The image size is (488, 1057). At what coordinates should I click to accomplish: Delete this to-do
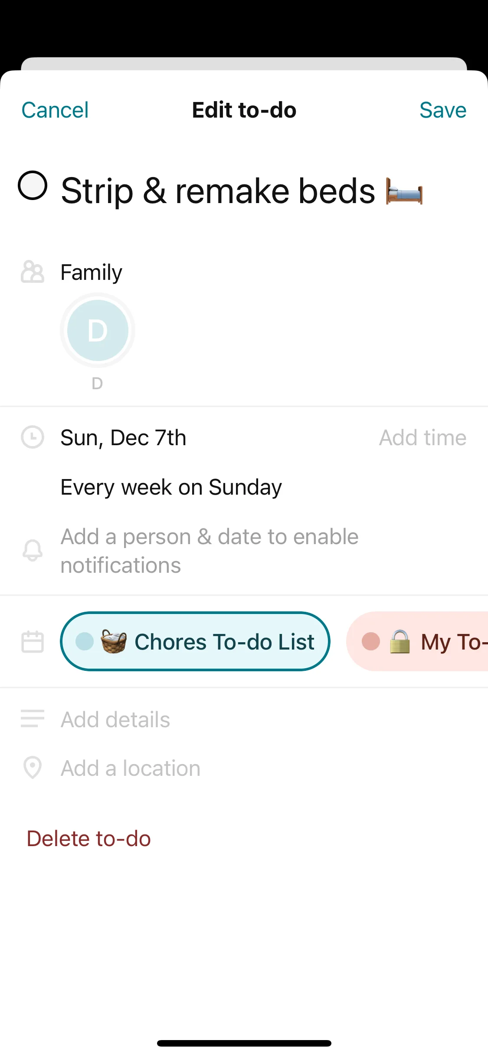point(89,838)
